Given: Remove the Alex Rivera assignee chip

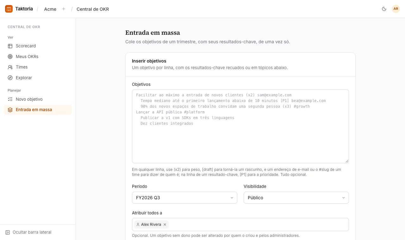Looking at the screenshot, I should point(165,225).
